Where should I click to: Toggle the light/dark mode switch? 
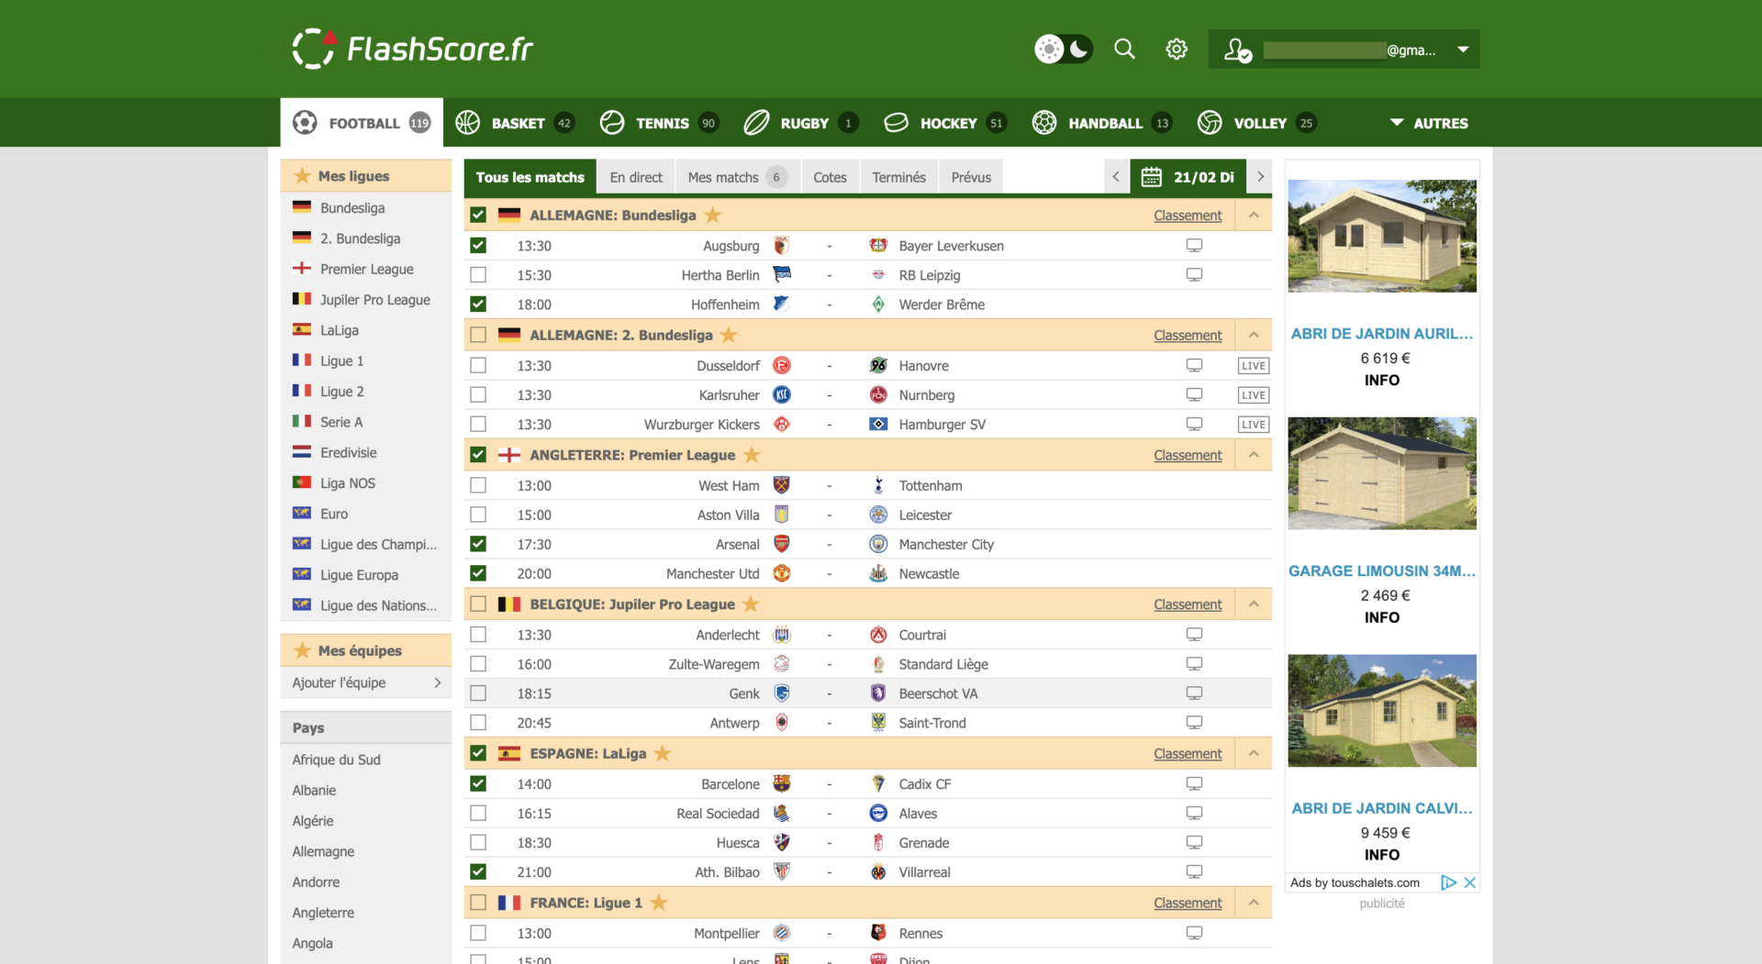click(1064, 49)
